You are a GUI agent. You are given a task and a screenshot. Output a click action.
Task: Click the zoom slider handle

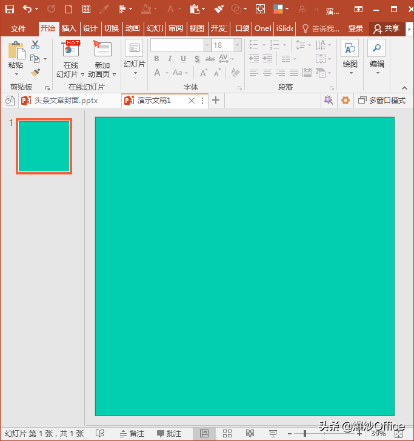pyautogui.click(x=305, y=433)
